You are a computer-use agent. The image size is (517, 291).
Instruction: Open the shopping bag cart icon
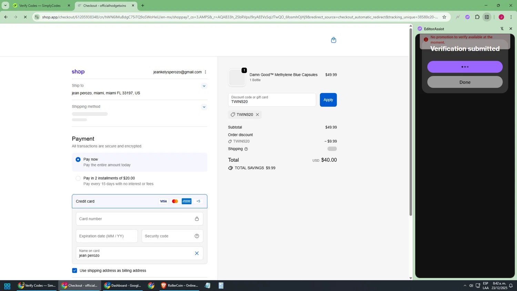click(333, 40)
